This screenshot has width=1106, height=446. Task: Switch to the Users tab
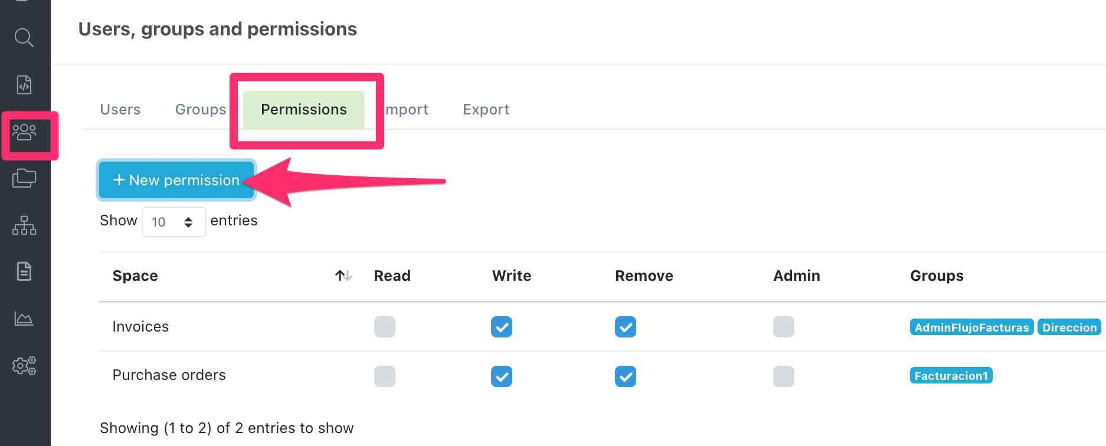[120, 110]
